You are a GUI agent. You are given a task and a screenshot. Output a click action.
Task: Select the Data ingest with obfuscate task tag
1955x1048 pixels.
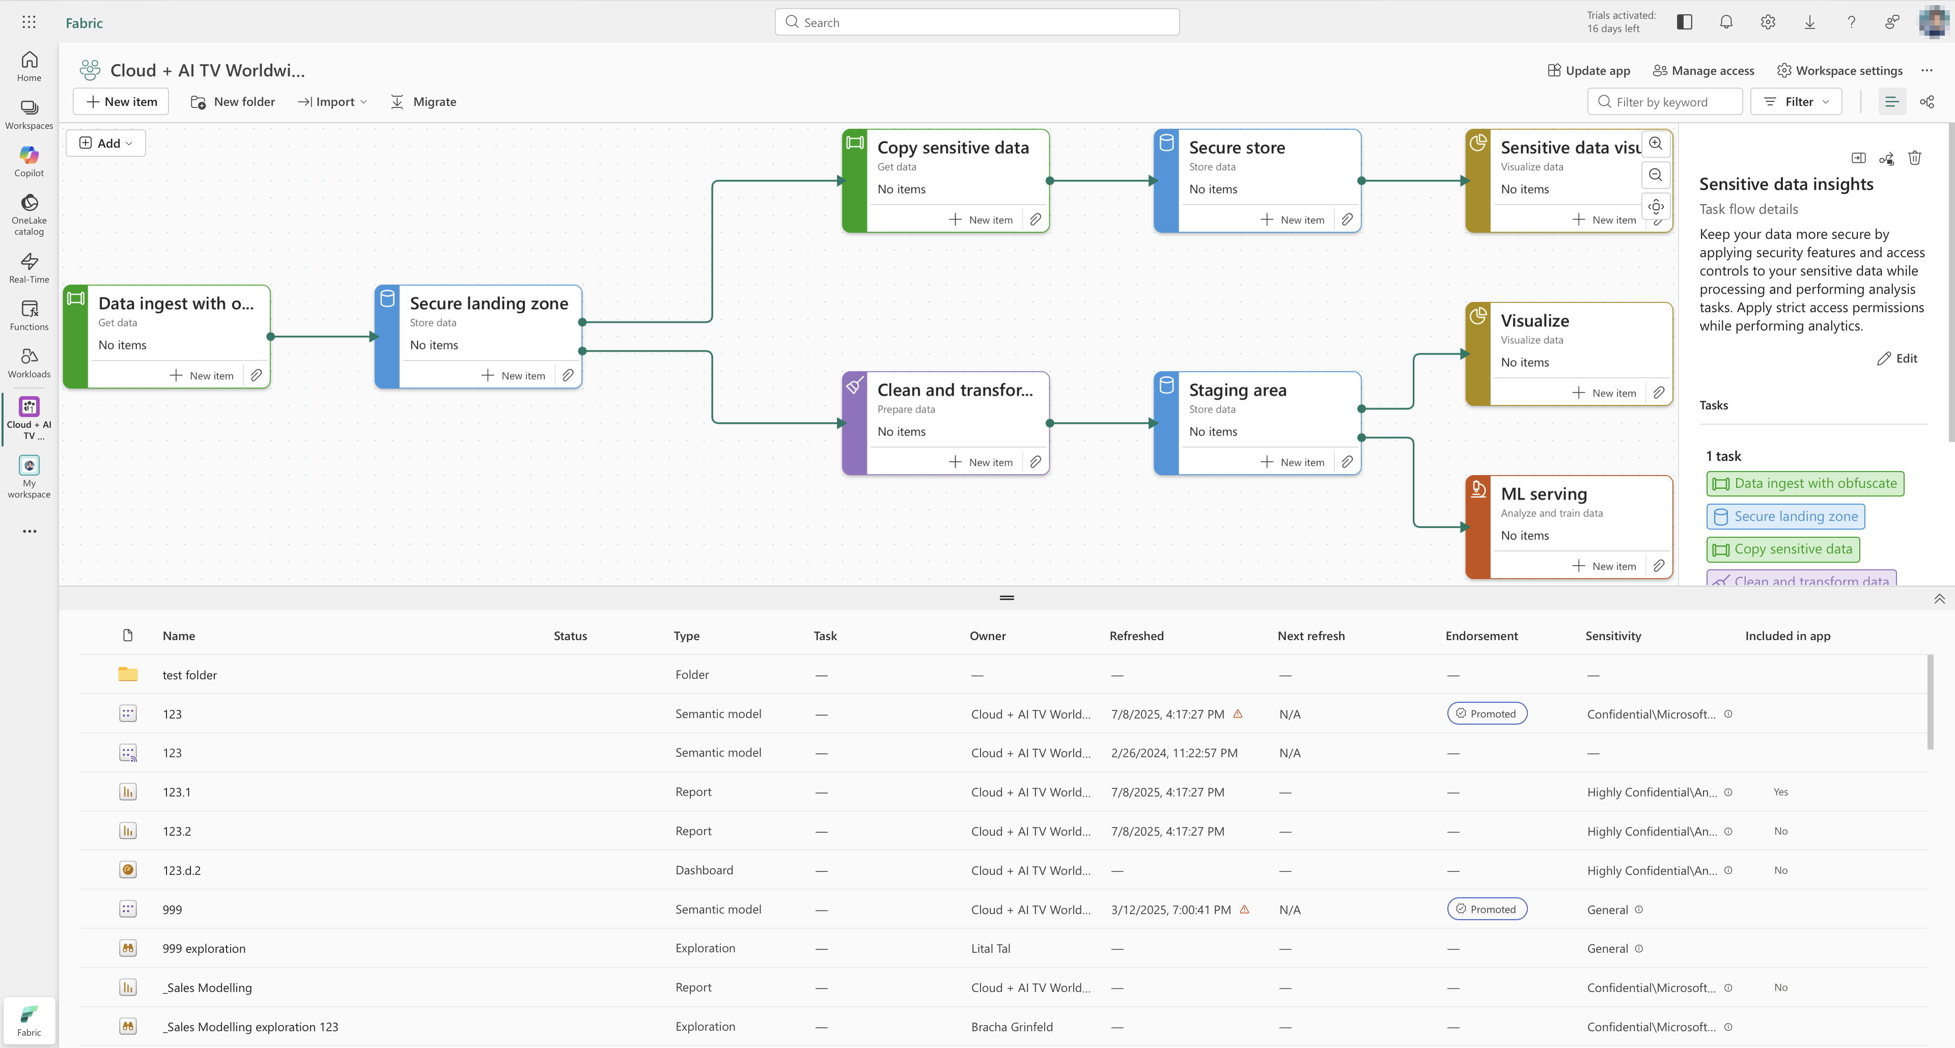coord(1805,483)
